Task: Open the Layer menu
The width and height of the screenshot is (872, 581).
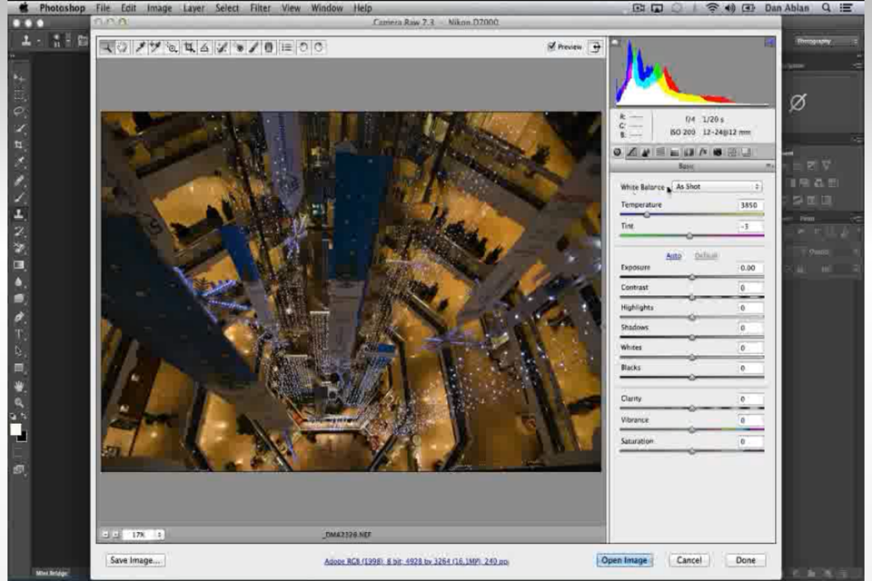Action: pyautogui.click(x=193, y=8)
